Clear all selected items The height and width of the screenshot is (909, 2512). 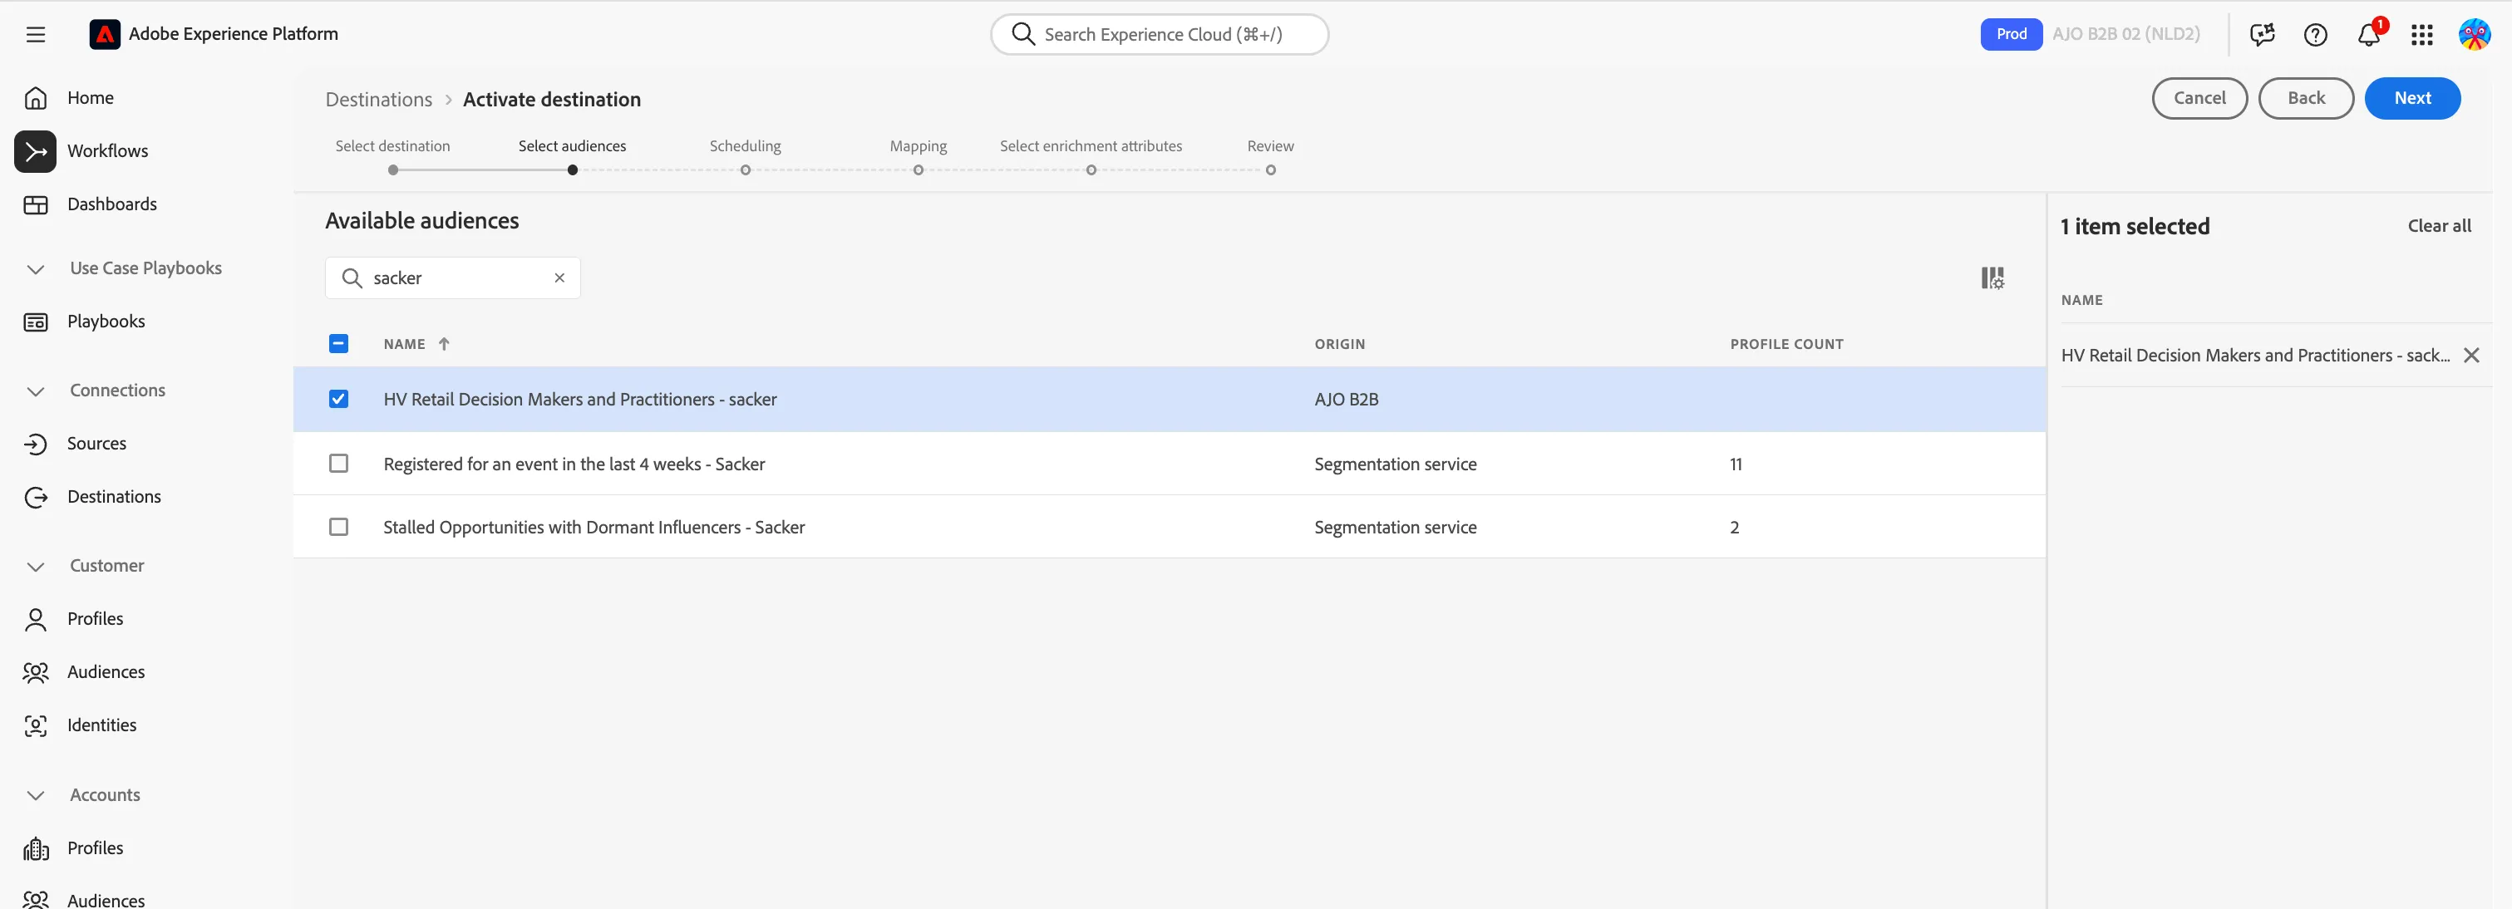pos(2439,226)
